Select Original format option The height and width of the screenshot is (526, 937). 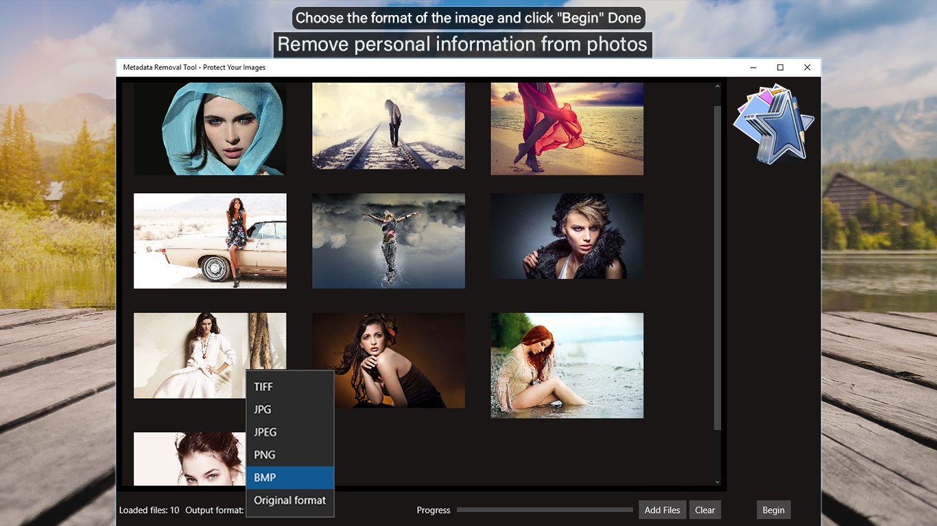click(x=289, y=500)
